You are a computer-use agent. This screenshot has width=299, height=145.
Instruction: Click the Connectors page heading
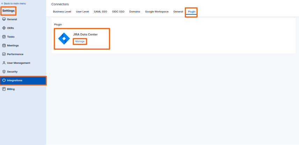pos(60,4)
